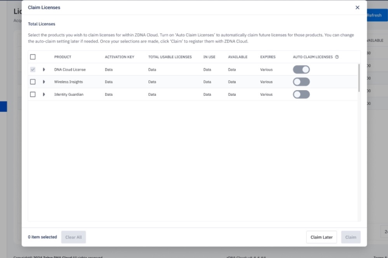Expand the Wireless Insights row
Image resolution: width=388 pixels, height=258 pixels.
tap(44, 82)
